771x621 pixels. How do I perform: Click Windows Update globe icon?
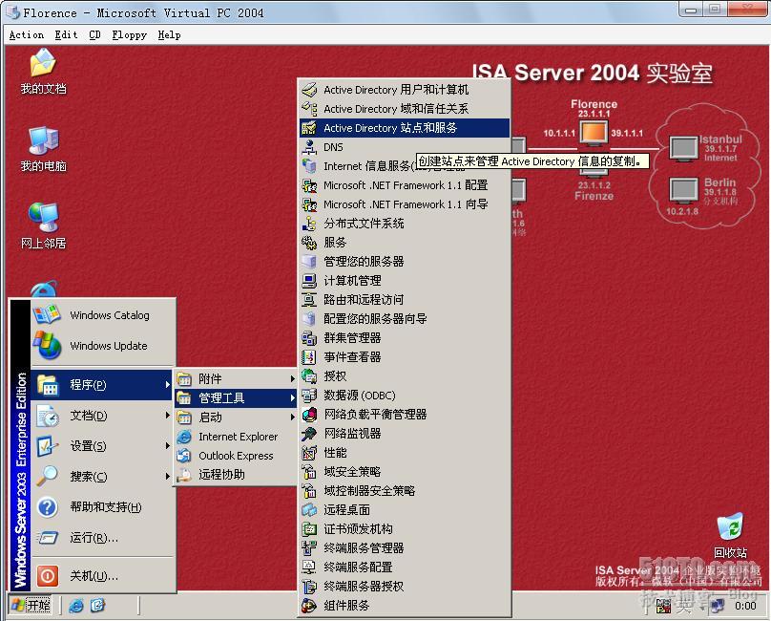point(47,345)
